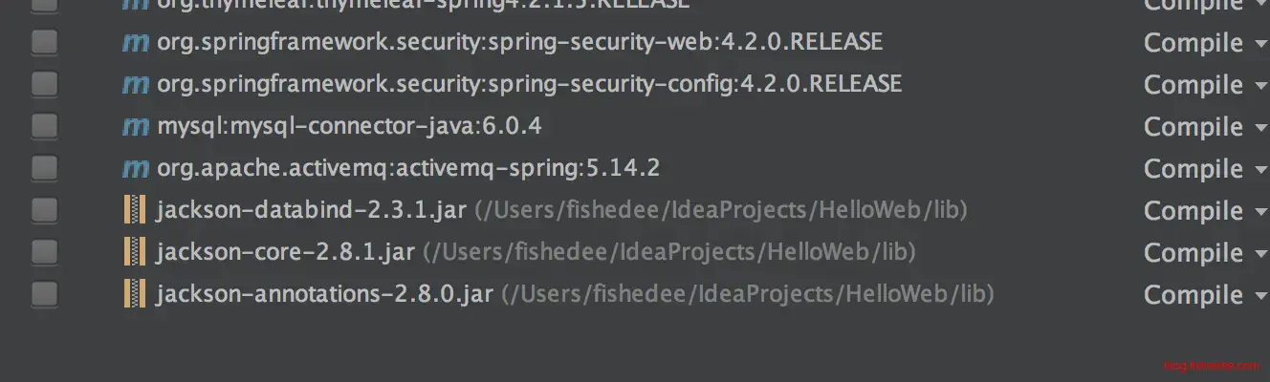Tick export checkbox for spring-security-web

[44, 43]
